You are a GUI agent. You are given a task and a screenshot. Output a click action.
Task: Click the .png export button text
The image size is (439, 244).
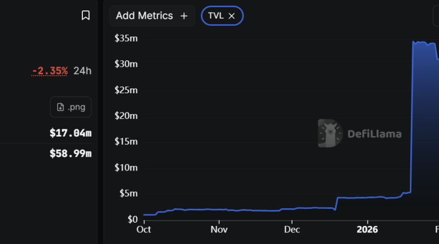click(76, 107)
